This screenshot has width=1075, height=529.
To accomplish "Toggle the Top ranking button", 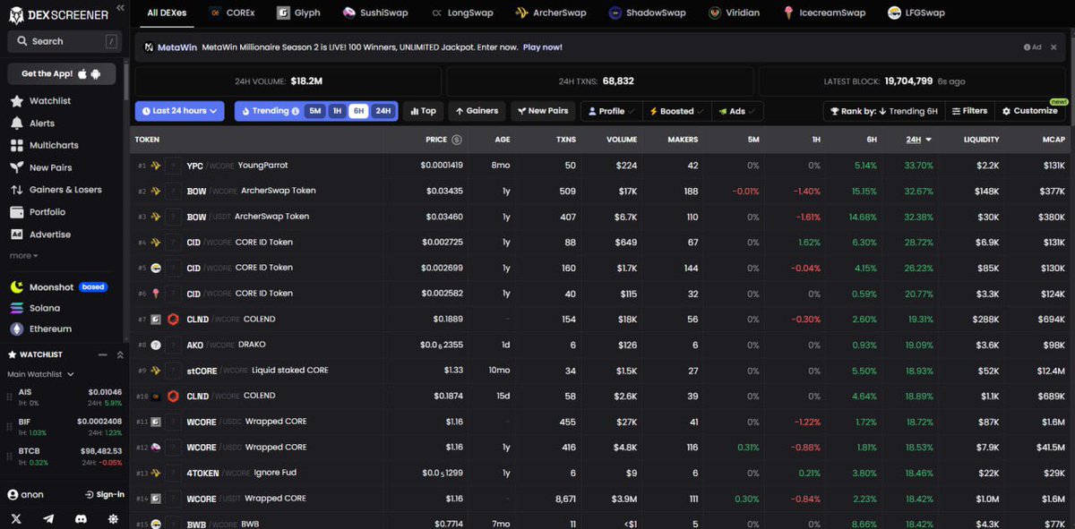I will [x=424, y=111].
